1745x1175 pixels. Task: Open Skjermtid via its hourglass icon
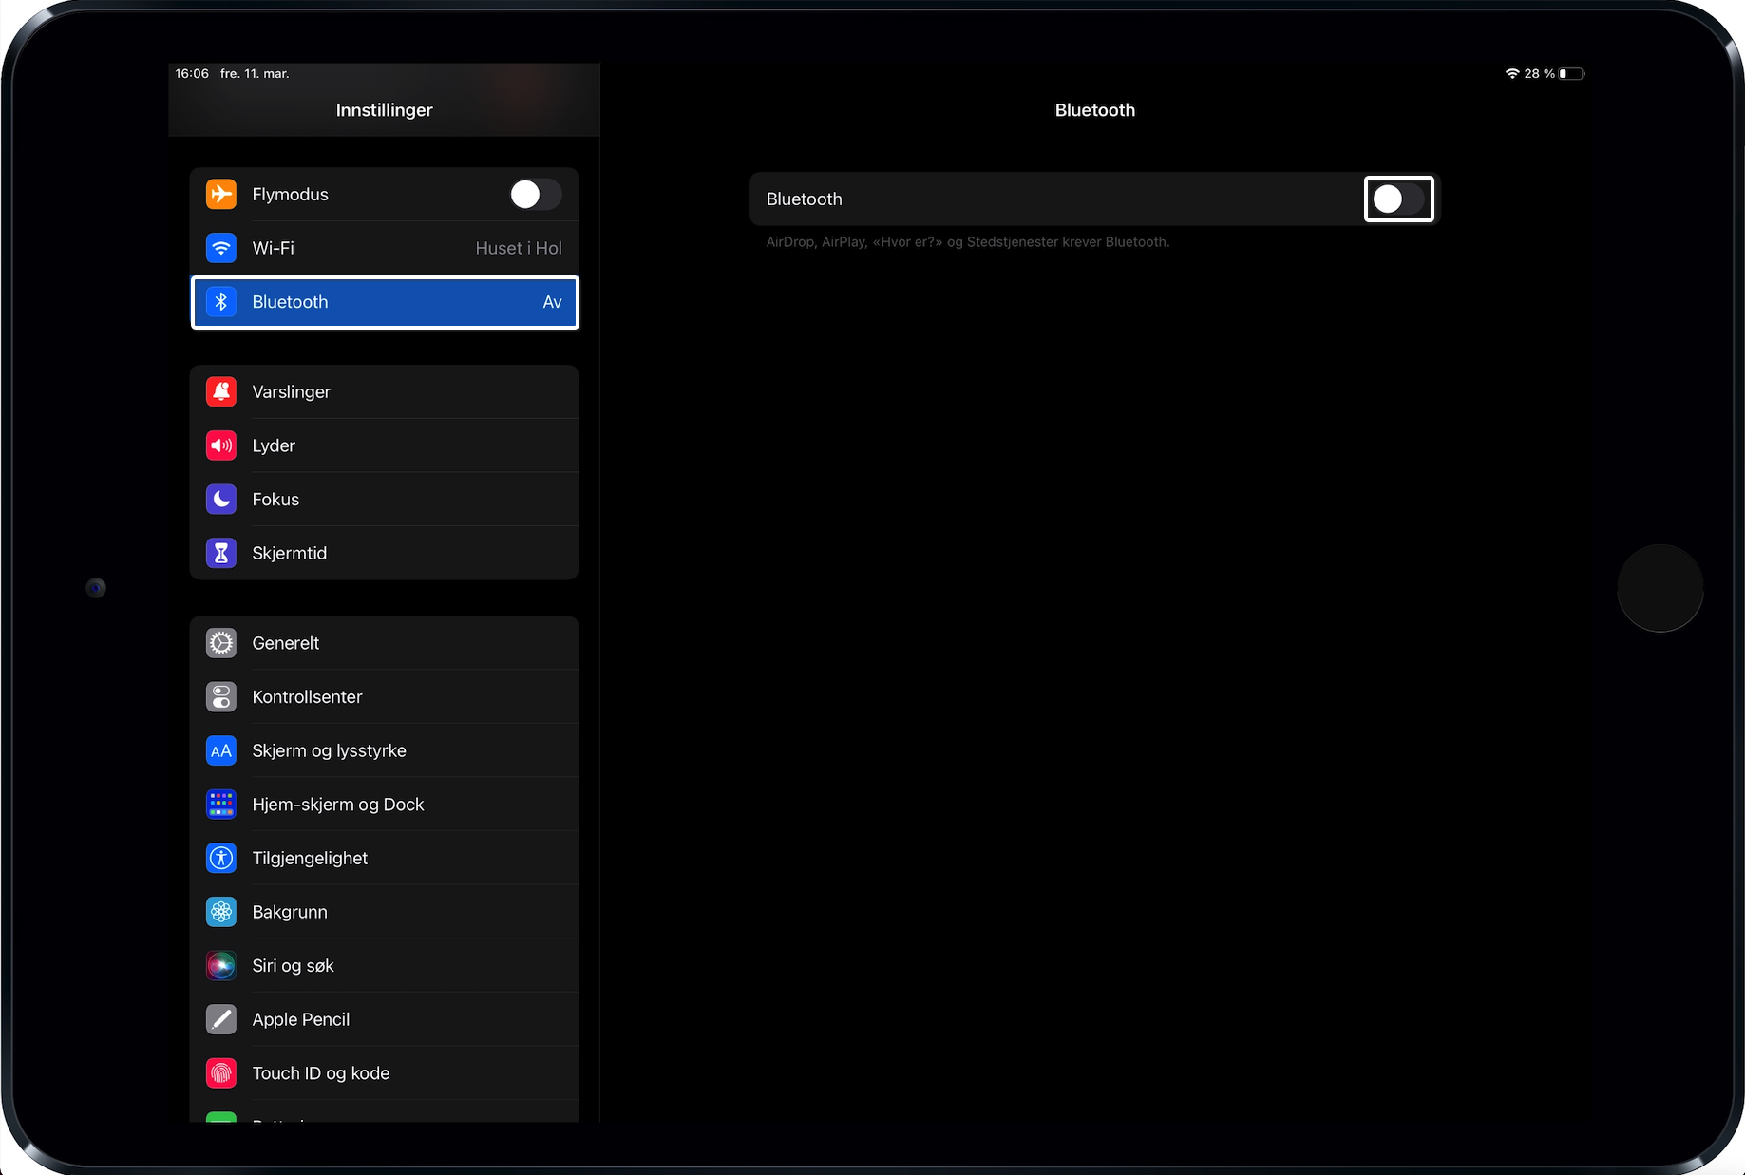coord(221,553)
